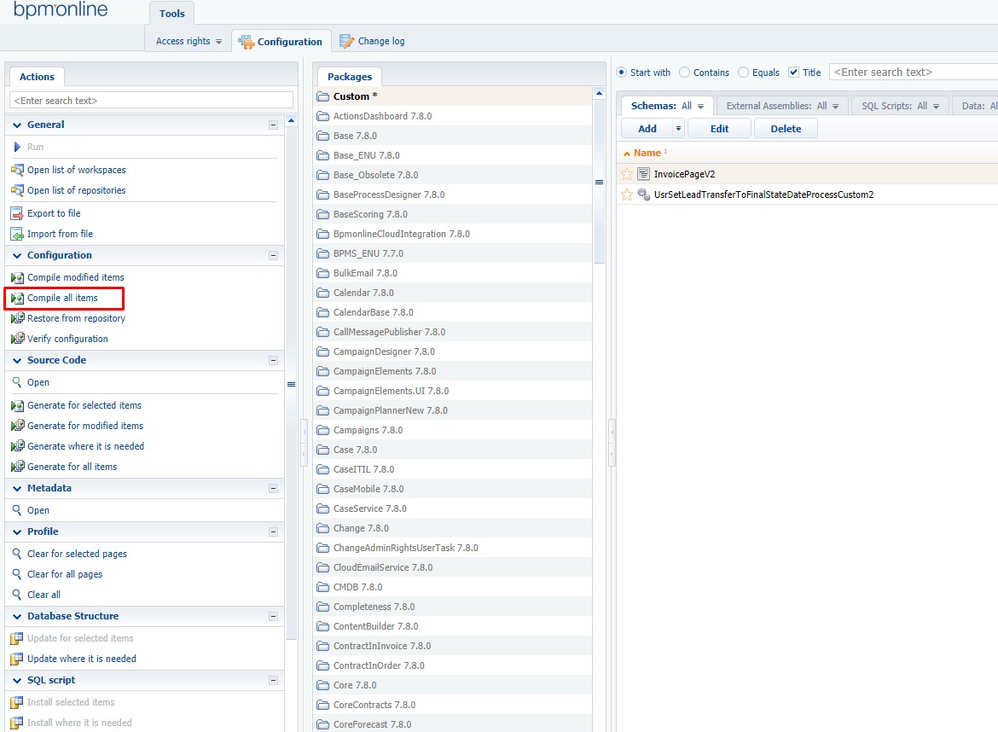
Task: Open the Access rights dropdown
Action: coord(189,41)
